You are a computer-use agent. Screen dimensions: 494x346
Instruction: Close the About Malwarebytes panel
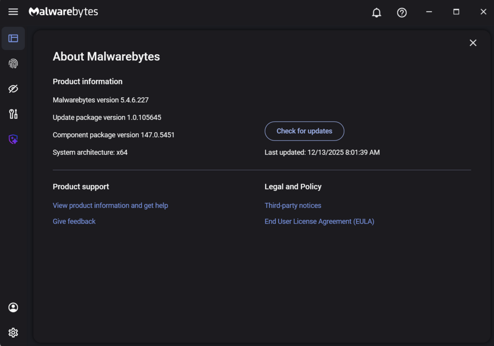pyautogui.click(x=473, y=43)
